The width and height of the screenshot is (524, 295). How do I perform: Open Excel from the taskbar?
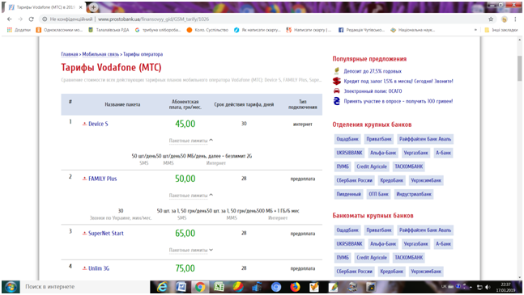(x=219, y=287)
